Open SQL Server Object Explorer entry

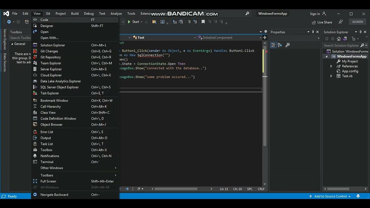coord(75,87)
